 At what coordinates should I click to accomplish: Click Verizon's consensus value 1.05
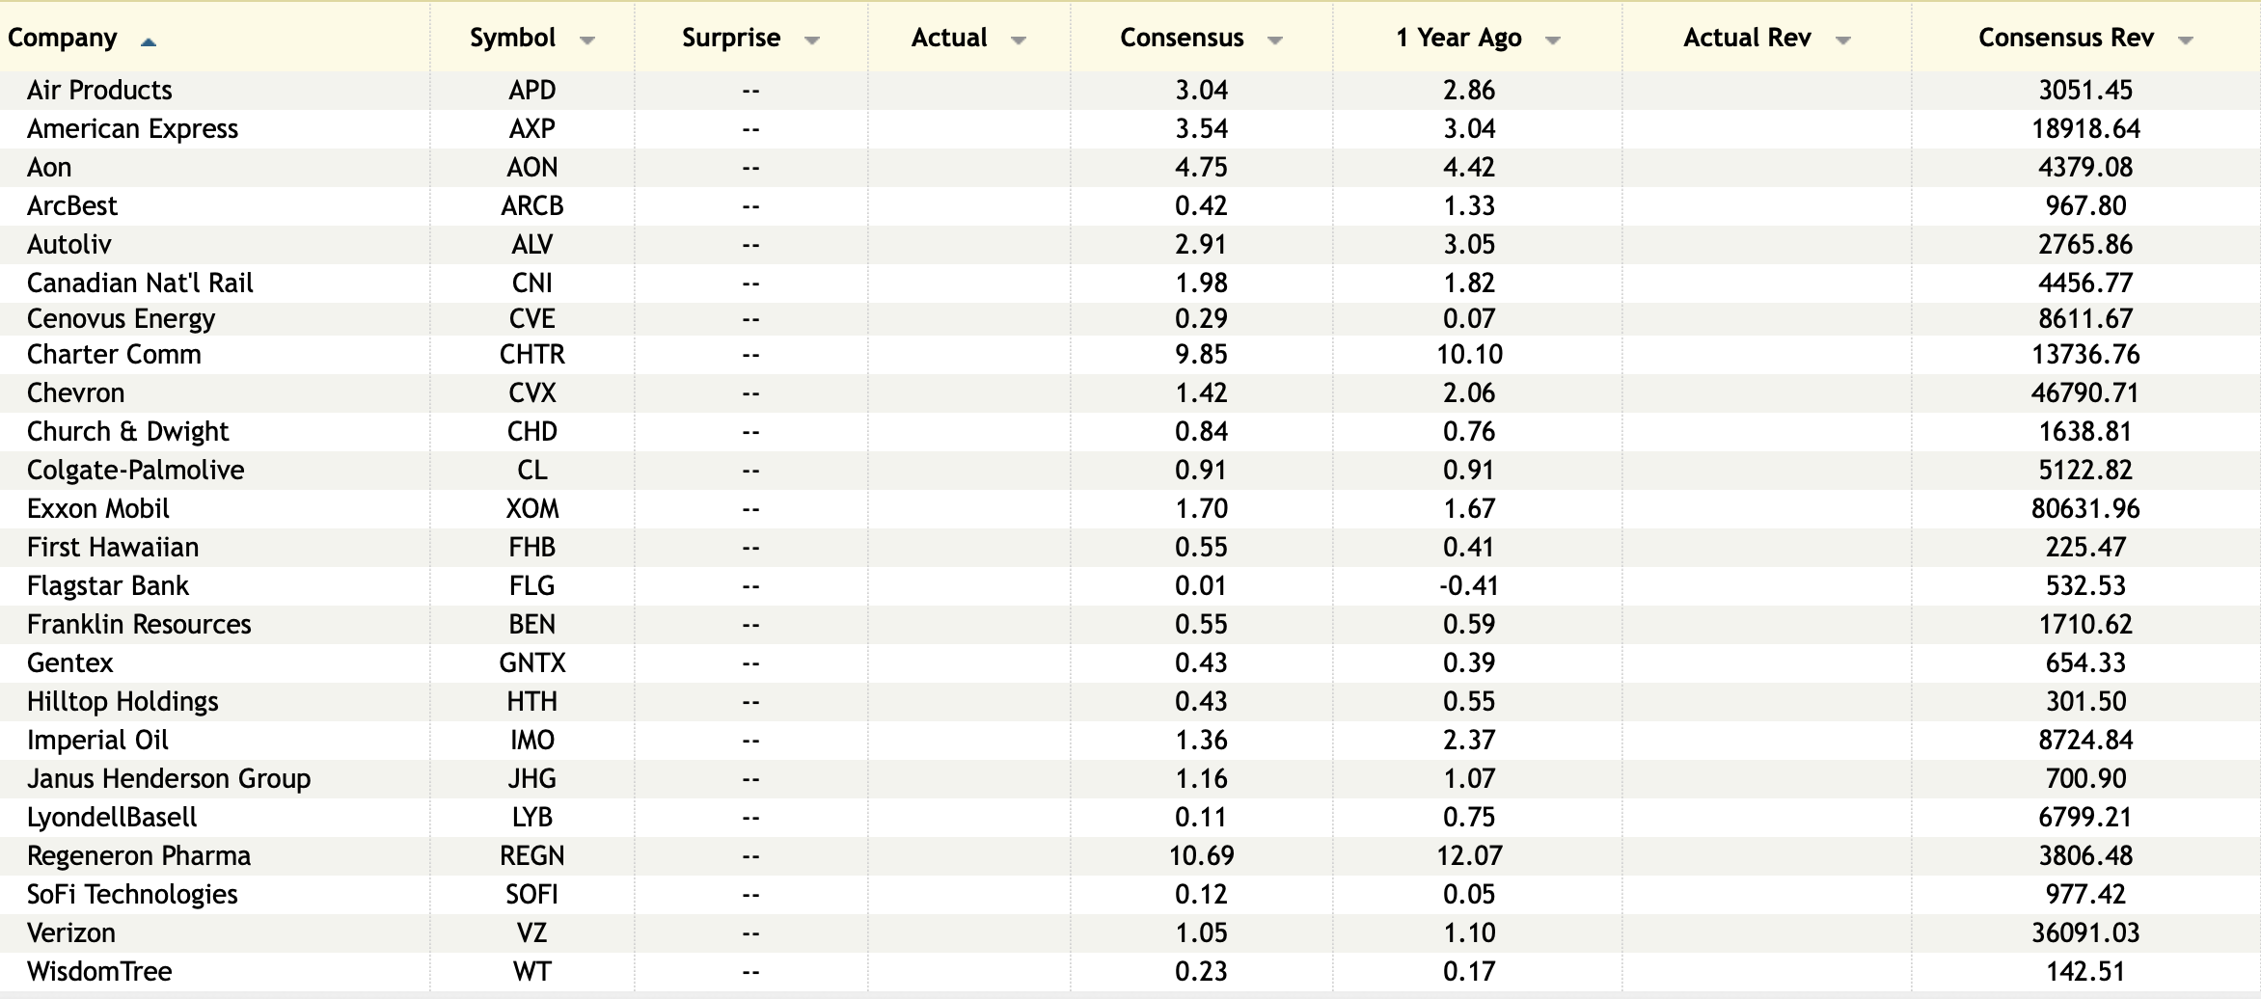click(x=1201, y=932)
